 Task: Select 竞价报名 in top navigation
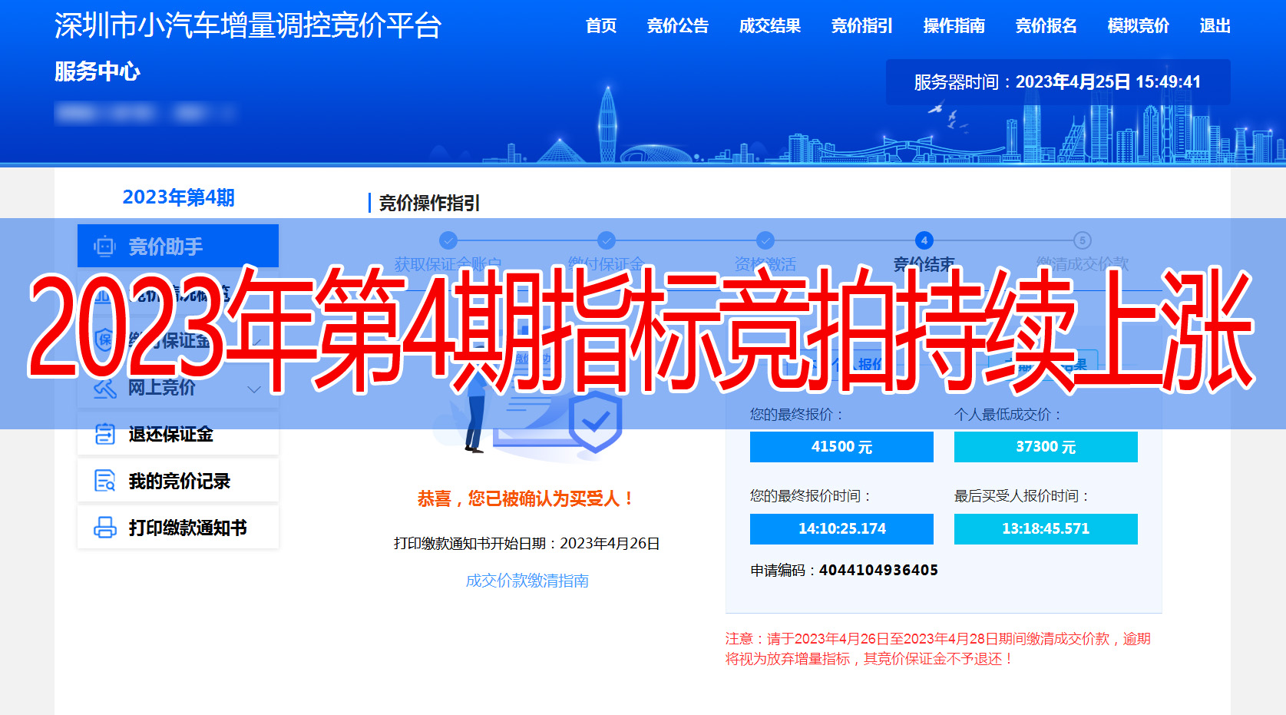tap(1046, 26)
